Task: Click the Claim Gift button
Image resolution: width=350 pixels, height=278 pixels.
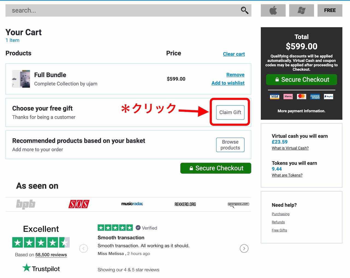Action: pyautogui.click(x=230, y=112)
